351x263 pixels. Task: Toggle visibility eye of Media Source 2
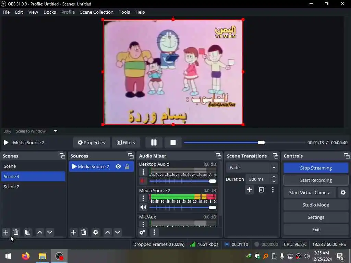coord(118,166)
